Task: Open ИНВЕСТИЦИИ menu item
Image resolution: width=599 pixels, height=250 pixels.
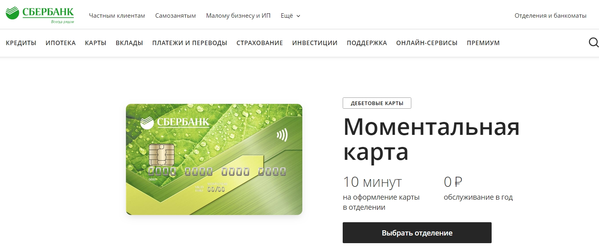Action: click(x=315, y=43)
